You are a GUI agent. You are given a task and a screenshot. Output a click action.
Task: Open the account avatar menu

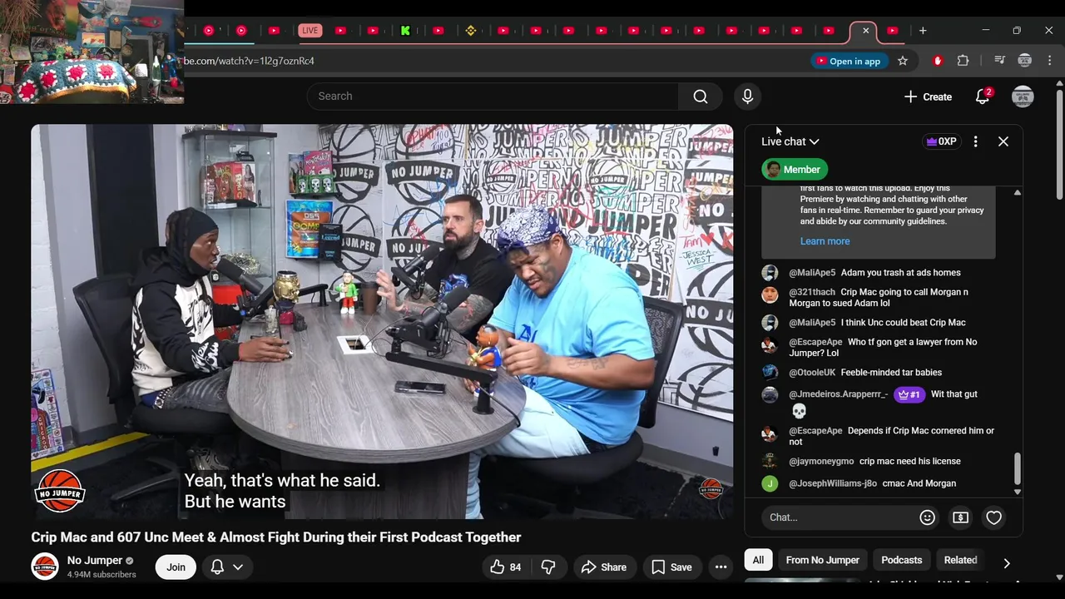1023,97
